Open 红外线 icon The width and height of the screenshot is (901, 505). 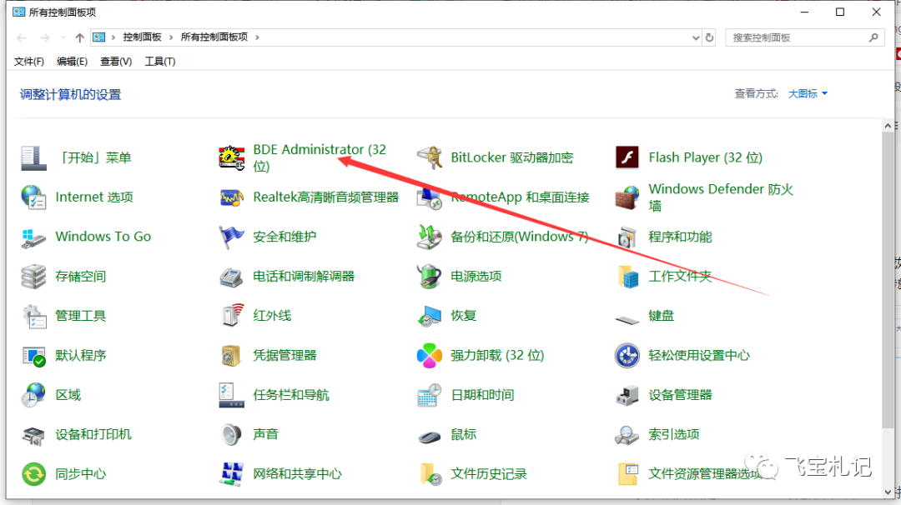232,316
